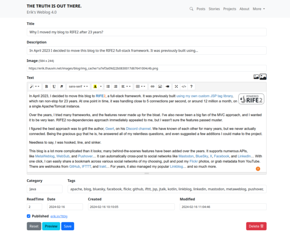Open the custom JSP tag library link
The height and width of the screenshot is (232, 290).
pyautogui.click(x=205, y=96)
